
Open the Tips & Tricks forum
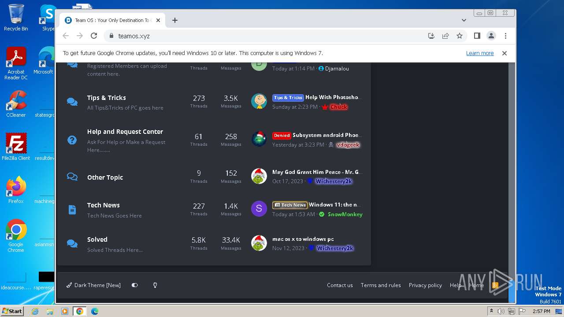107,98
